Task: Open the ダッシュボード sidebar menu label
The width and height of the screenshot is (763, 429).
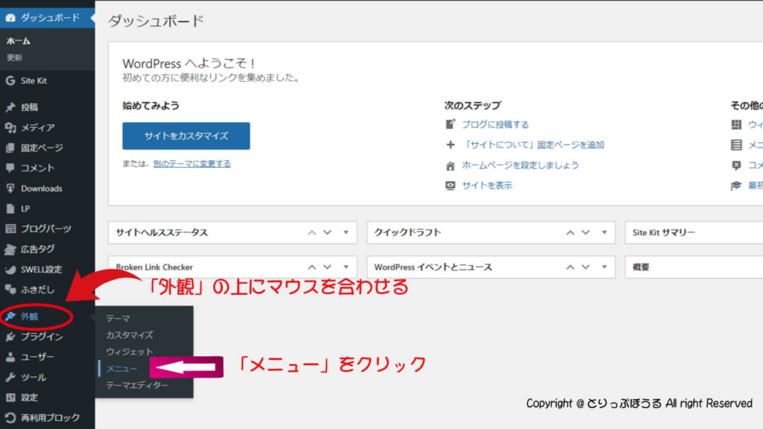Action: point(50,18)
